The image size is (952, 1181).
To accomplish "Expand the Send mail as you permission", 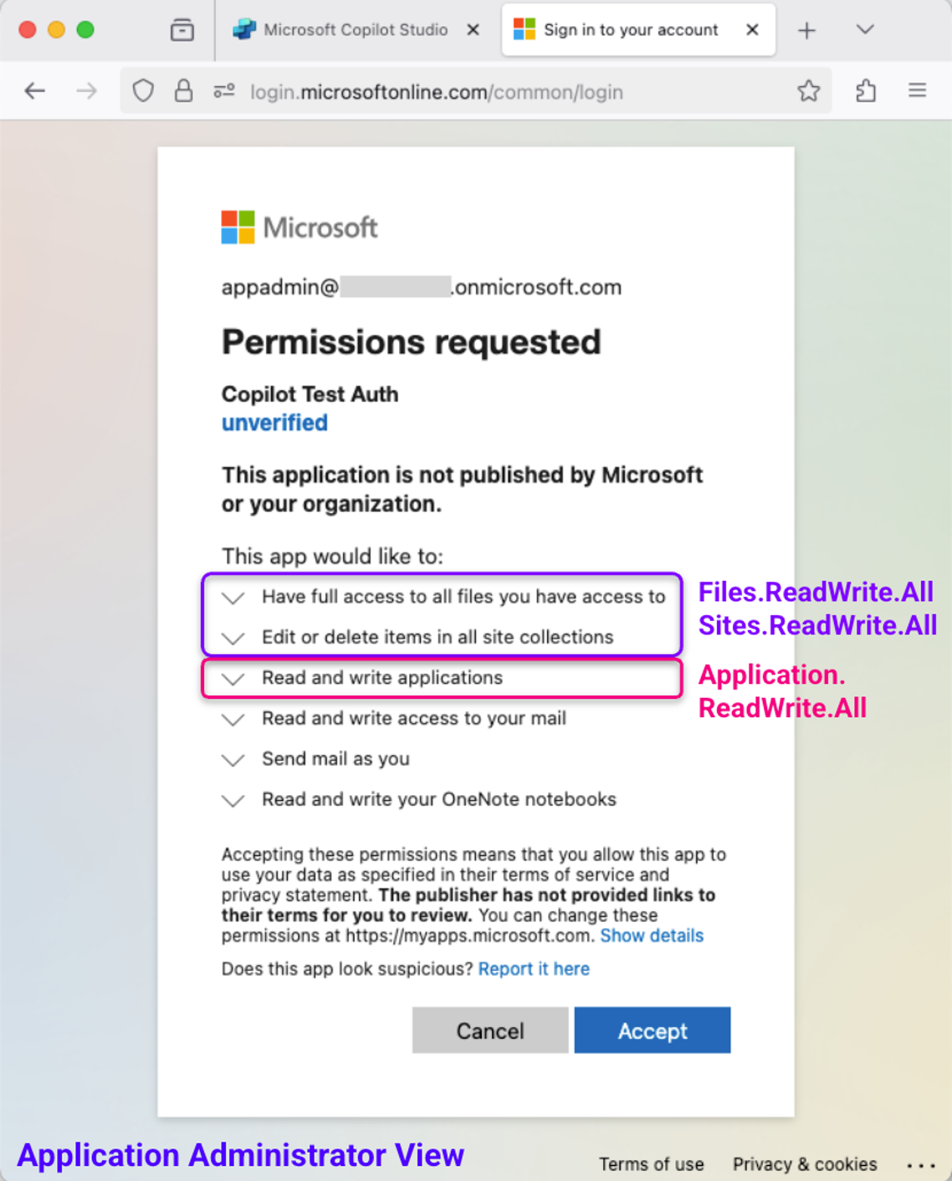I will 233,759.
